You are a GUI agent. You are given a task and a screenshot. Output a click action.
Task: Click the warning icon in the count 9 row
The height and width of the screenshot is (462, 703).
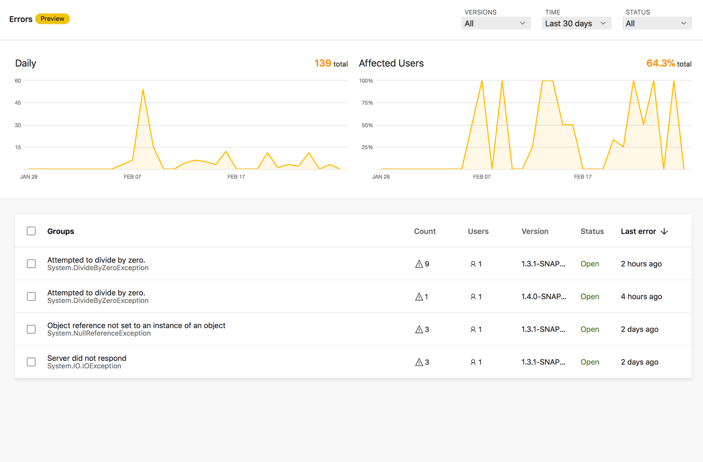click(x=419, y=264)
